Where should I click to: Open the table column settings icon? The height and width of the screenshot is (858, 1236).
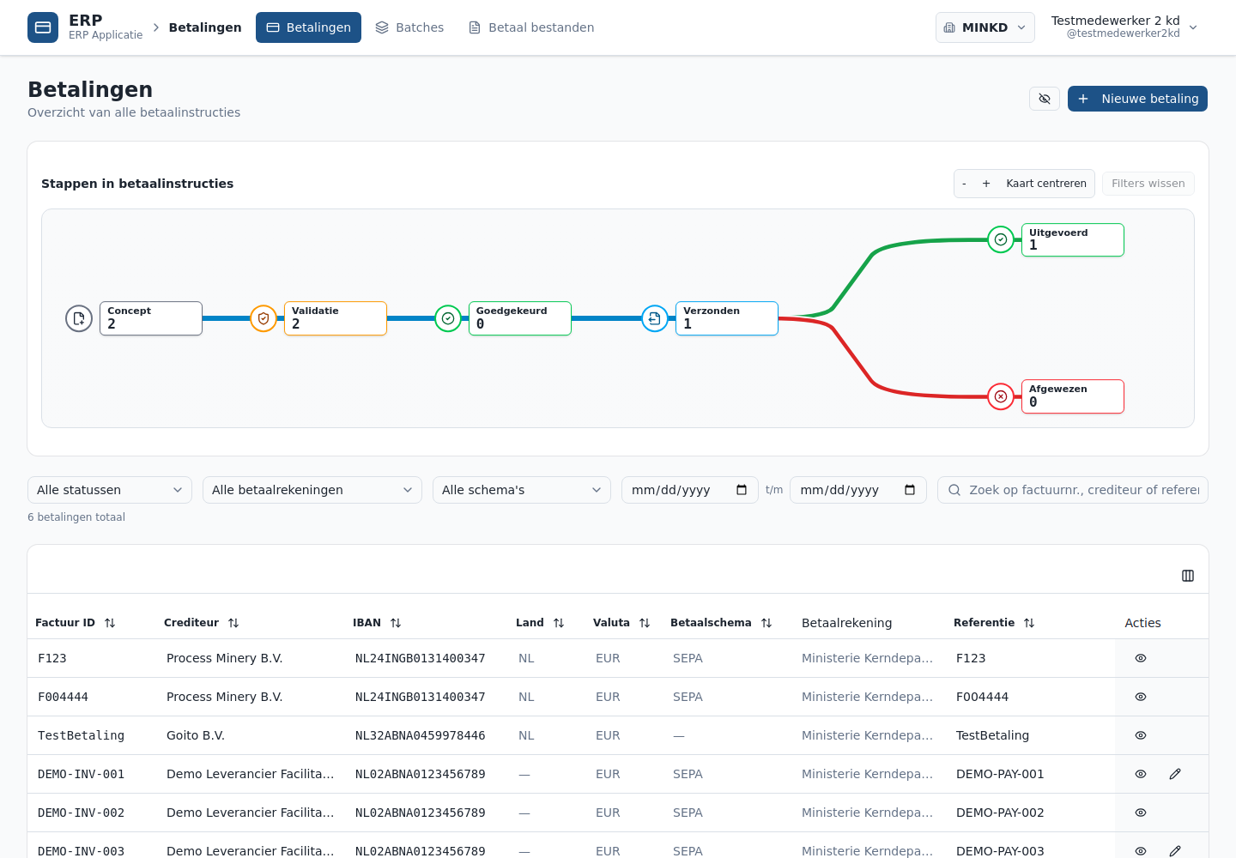(1188, 576)
